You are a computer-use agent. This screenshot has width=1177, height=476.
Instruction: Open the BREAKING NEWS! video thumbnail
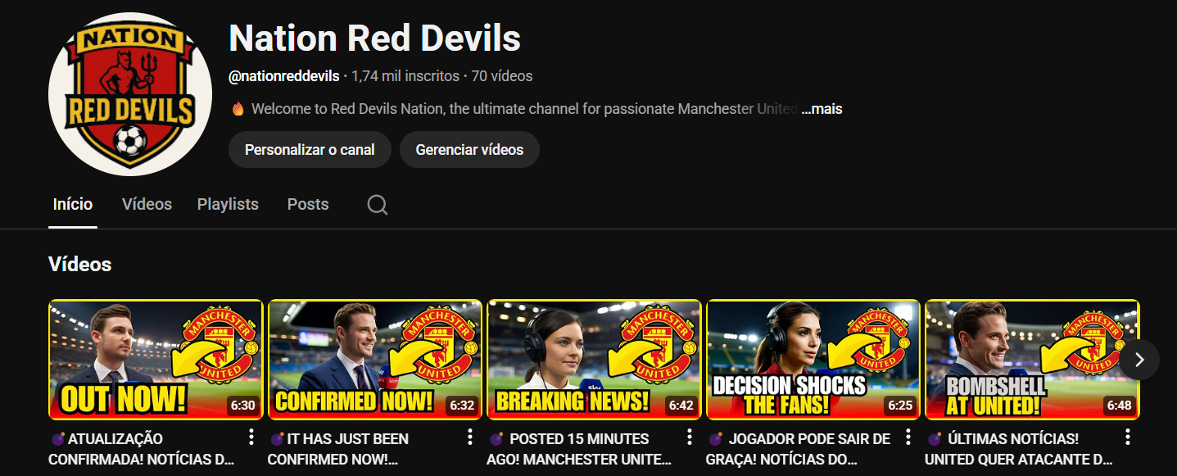595,360
